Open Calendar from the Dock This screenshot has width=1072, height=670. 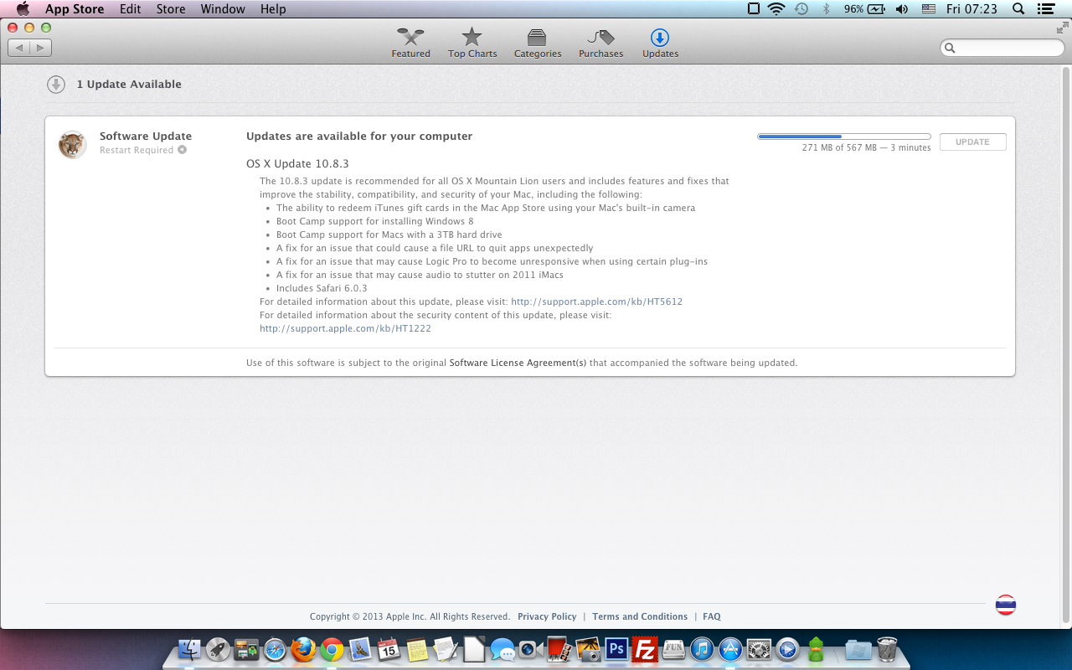(x=389, y=649)
